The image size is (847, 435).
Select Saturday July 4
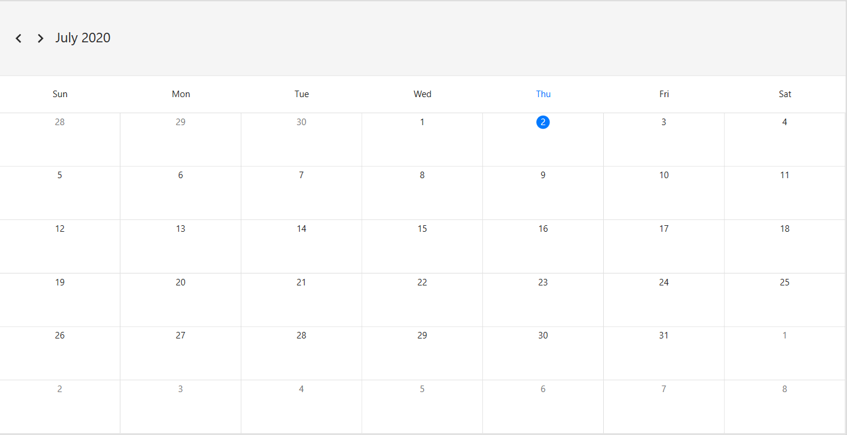pyautogui.click(x=785, y=139)
